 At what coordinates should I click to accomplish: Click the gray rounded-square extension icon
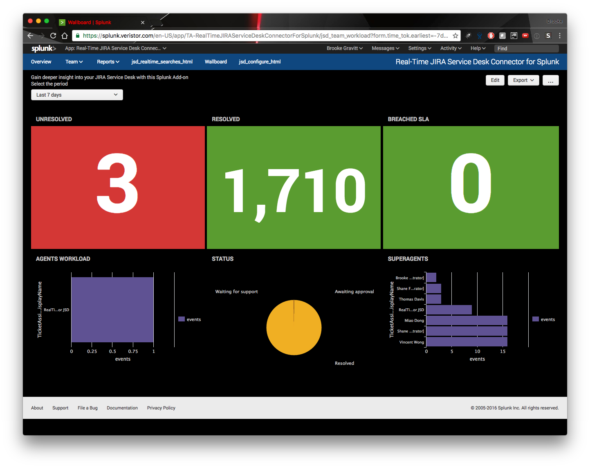tap(503, 36)
